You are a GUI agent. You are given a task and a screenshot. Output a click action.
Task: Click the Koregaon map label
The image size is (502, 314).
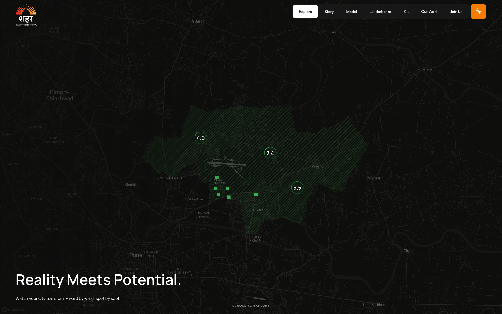[425, 69]
